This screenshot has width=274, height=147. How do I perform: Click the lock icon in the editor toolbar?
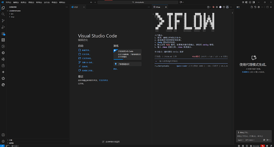(228, 7)
